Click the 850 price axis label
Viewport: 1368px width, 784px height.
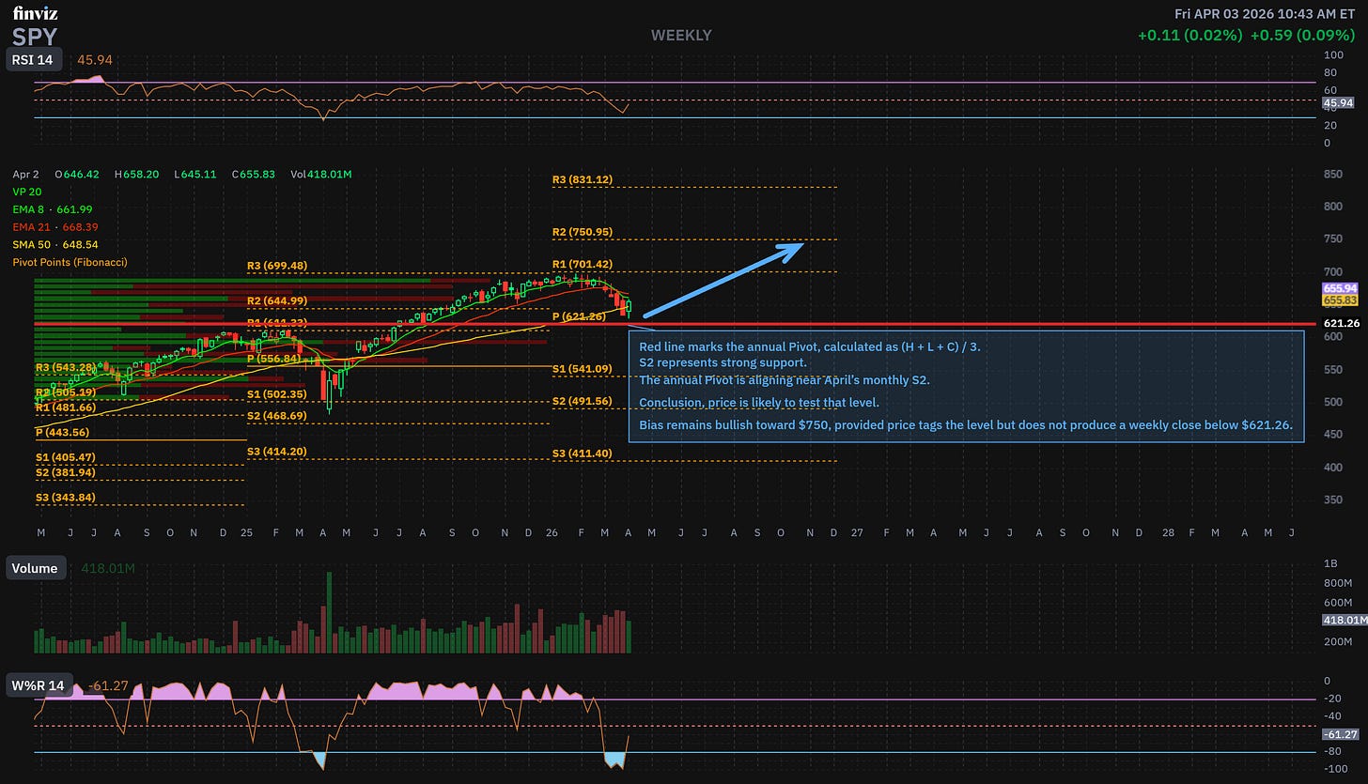point(1331,175)
